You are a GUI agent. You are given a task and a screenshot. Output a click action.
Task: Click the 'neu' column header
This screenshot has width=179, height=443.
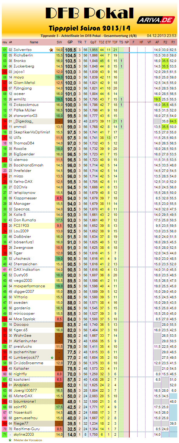click(5, 42)
